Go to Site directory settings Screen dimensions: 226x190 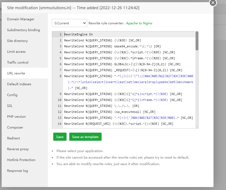(x=17, y=41)
